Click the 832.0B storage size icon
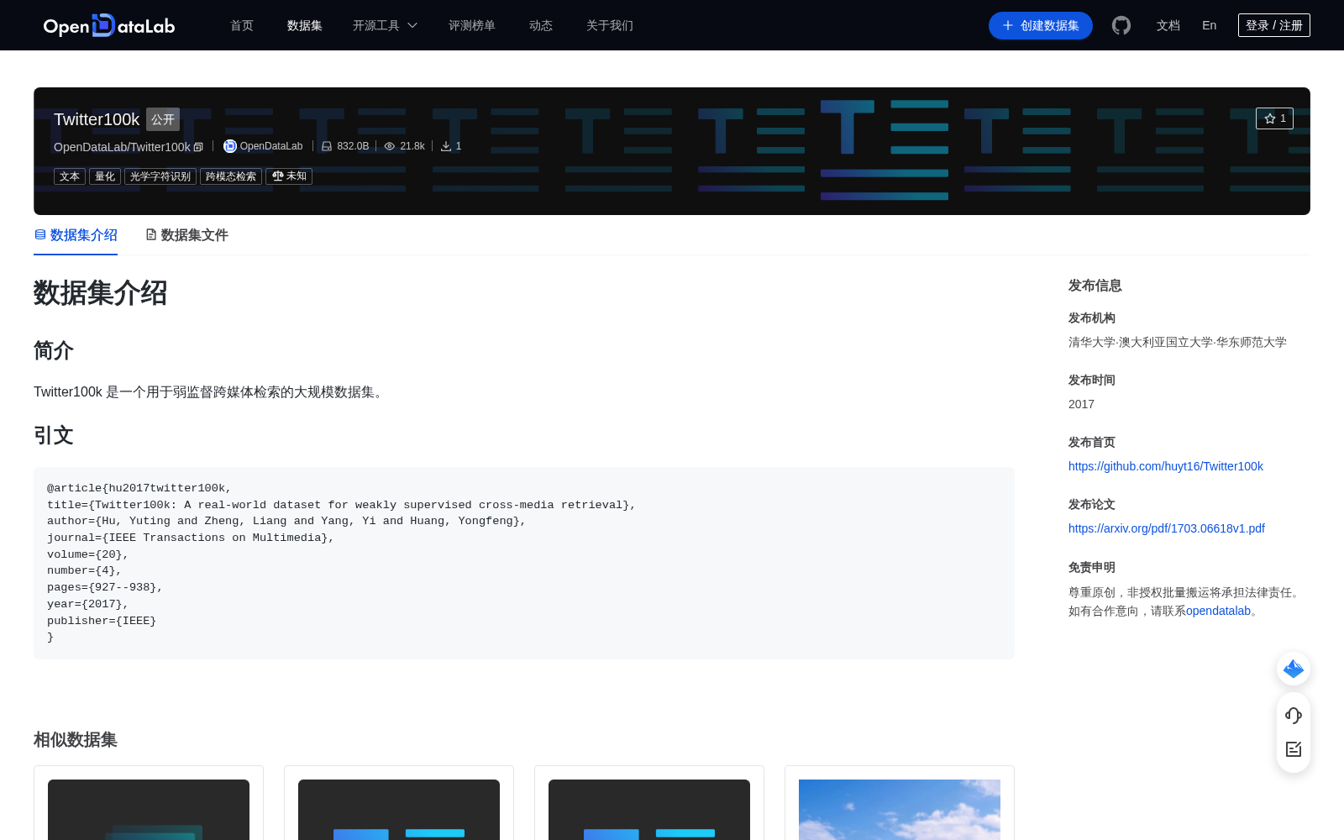Image resolution: width=1344 pixels, height=840 pixels. 327,146
